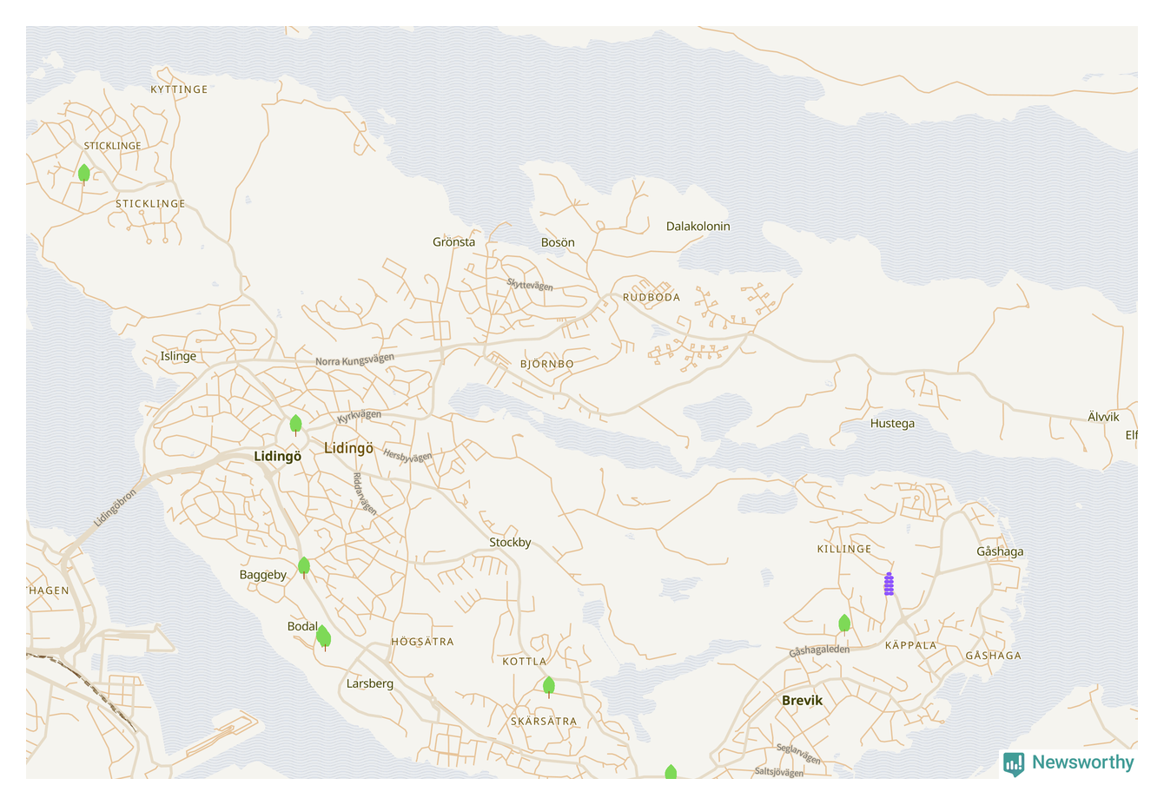
Task: Click the Skyttevägen road label
Action: (x=530, y=285)
